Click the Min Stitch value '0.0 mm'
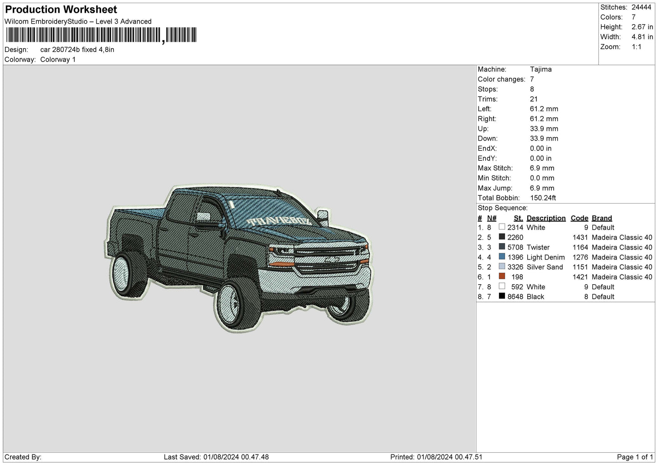 click(x=542, y=178)
